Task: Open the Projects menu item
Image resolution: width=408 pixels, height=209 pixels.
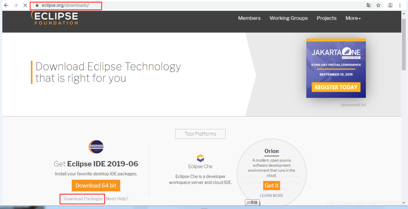Action: coord(326,18)
